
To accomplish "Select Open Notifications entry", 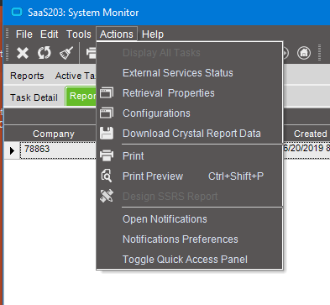I will [190, 219].
